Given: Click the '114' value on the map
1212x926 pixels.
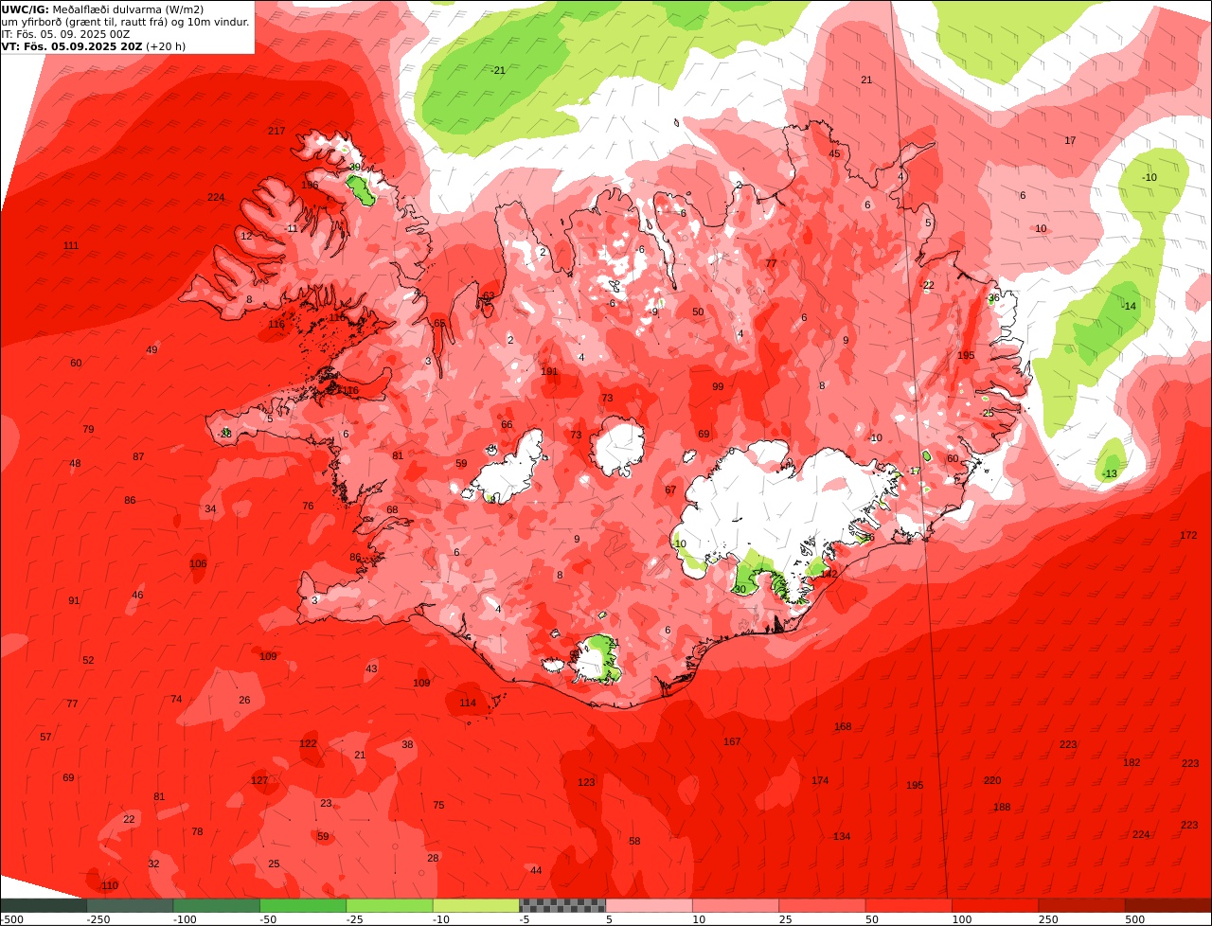Looking at the screenshot, I should (468, 703).
